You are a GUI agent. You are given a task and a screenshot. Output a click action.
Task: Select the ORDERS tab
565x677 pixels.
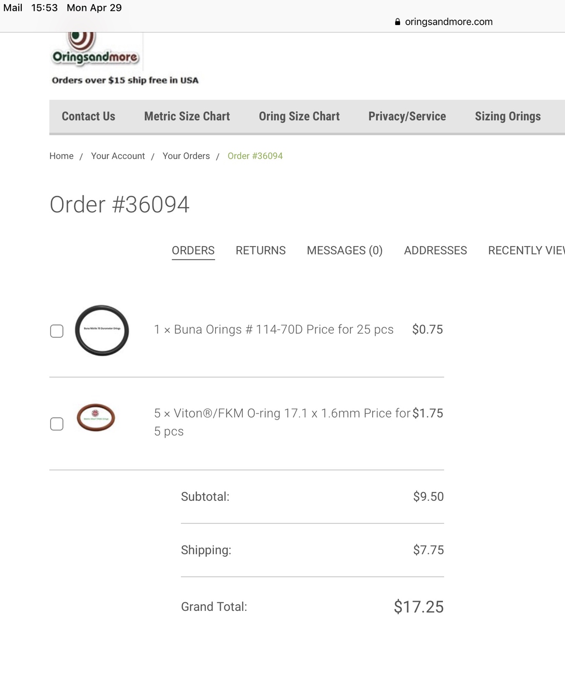(x=193, y=250)
